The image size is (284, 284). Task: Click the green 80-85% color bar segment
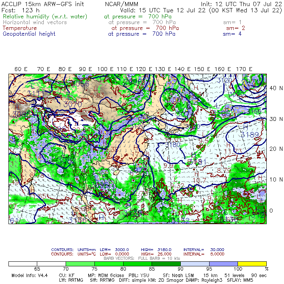pos(137,264)
